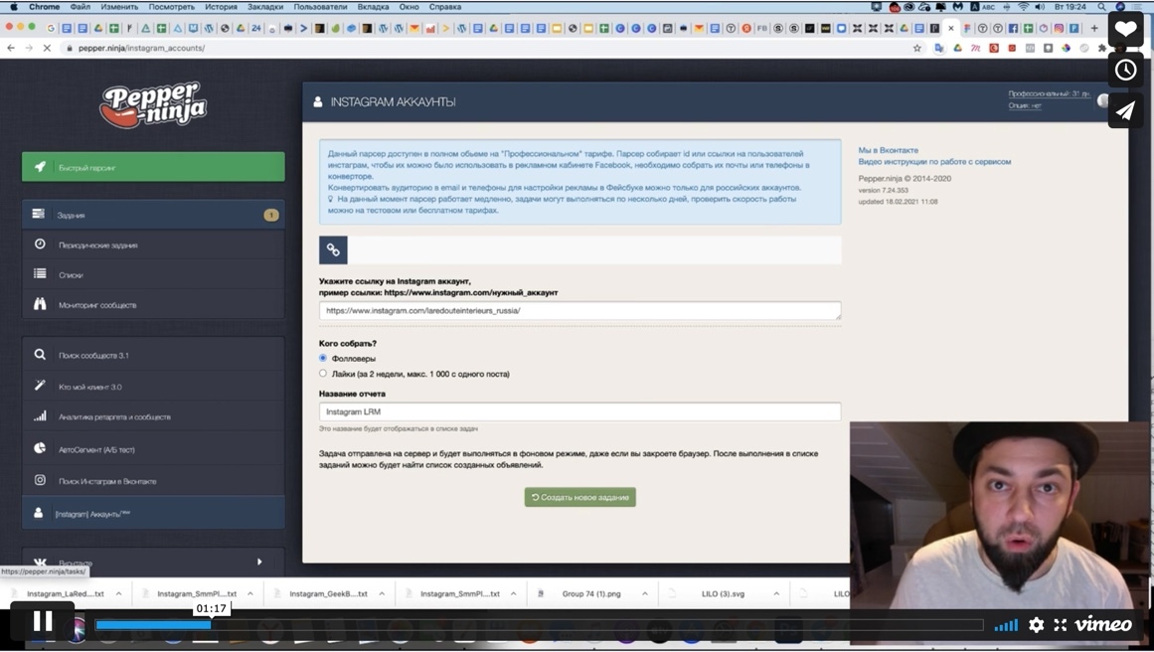Image resolution: width=1154 pixels, height=652 pixels.
Task: Open menu for Instagram_LaRed download
Action: 118,593
